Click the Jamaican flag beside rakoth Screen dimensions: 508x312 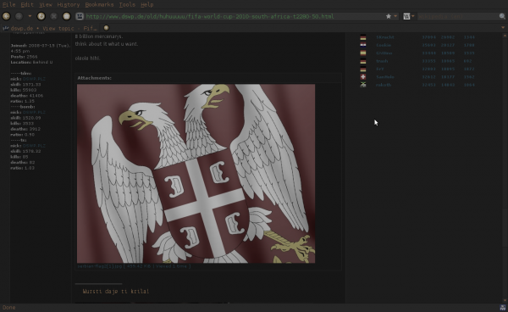pyautogui.click(x=363, y=85)
